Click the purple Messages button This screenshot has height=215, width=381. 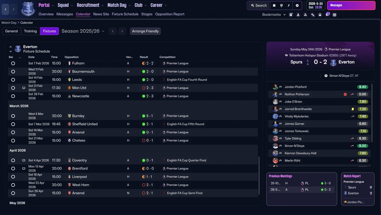(x=351, y=5)
